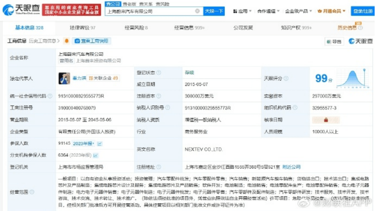
Task: Click the 10000人以上 staff size value
Action: [x=325, y=132]
